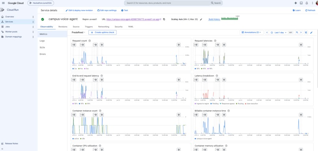Click the edit dashboard pencil icon
This screenshot has height=151, width=318.
[312, 33]
